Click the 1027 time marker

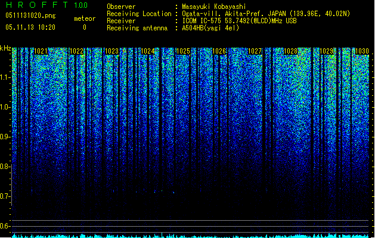click(255, 51)
